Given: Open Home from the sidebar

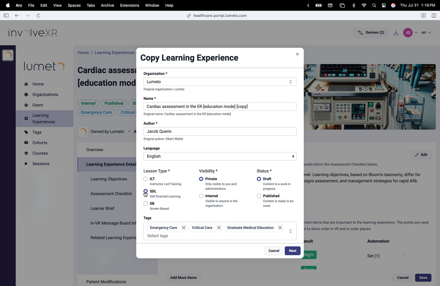Looking at the screenshot, I should [x=38, y=84].
